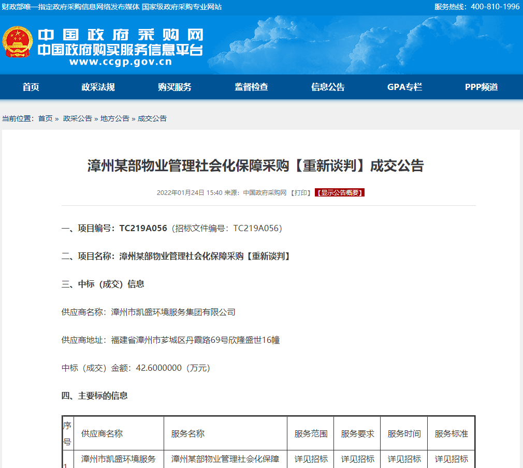Click the 二、项目名称 line text
This screenshot has height=468, width=523.
(177, 256)
